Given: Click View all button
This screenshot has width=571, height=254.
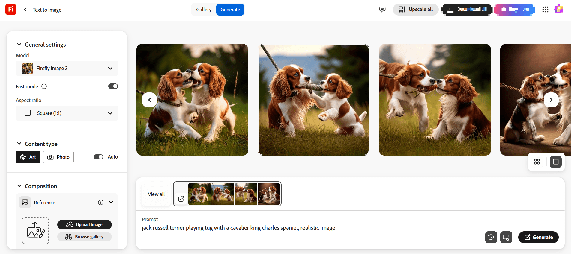Looking at the screenshot, I should [156, 194].
